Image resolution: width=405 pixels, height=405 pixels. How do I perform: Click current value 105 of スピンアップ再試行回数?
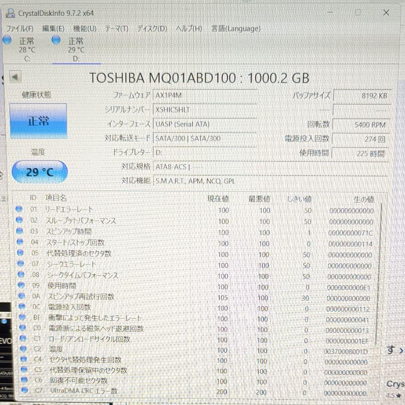pyautogui.click(x=223, y=298)
